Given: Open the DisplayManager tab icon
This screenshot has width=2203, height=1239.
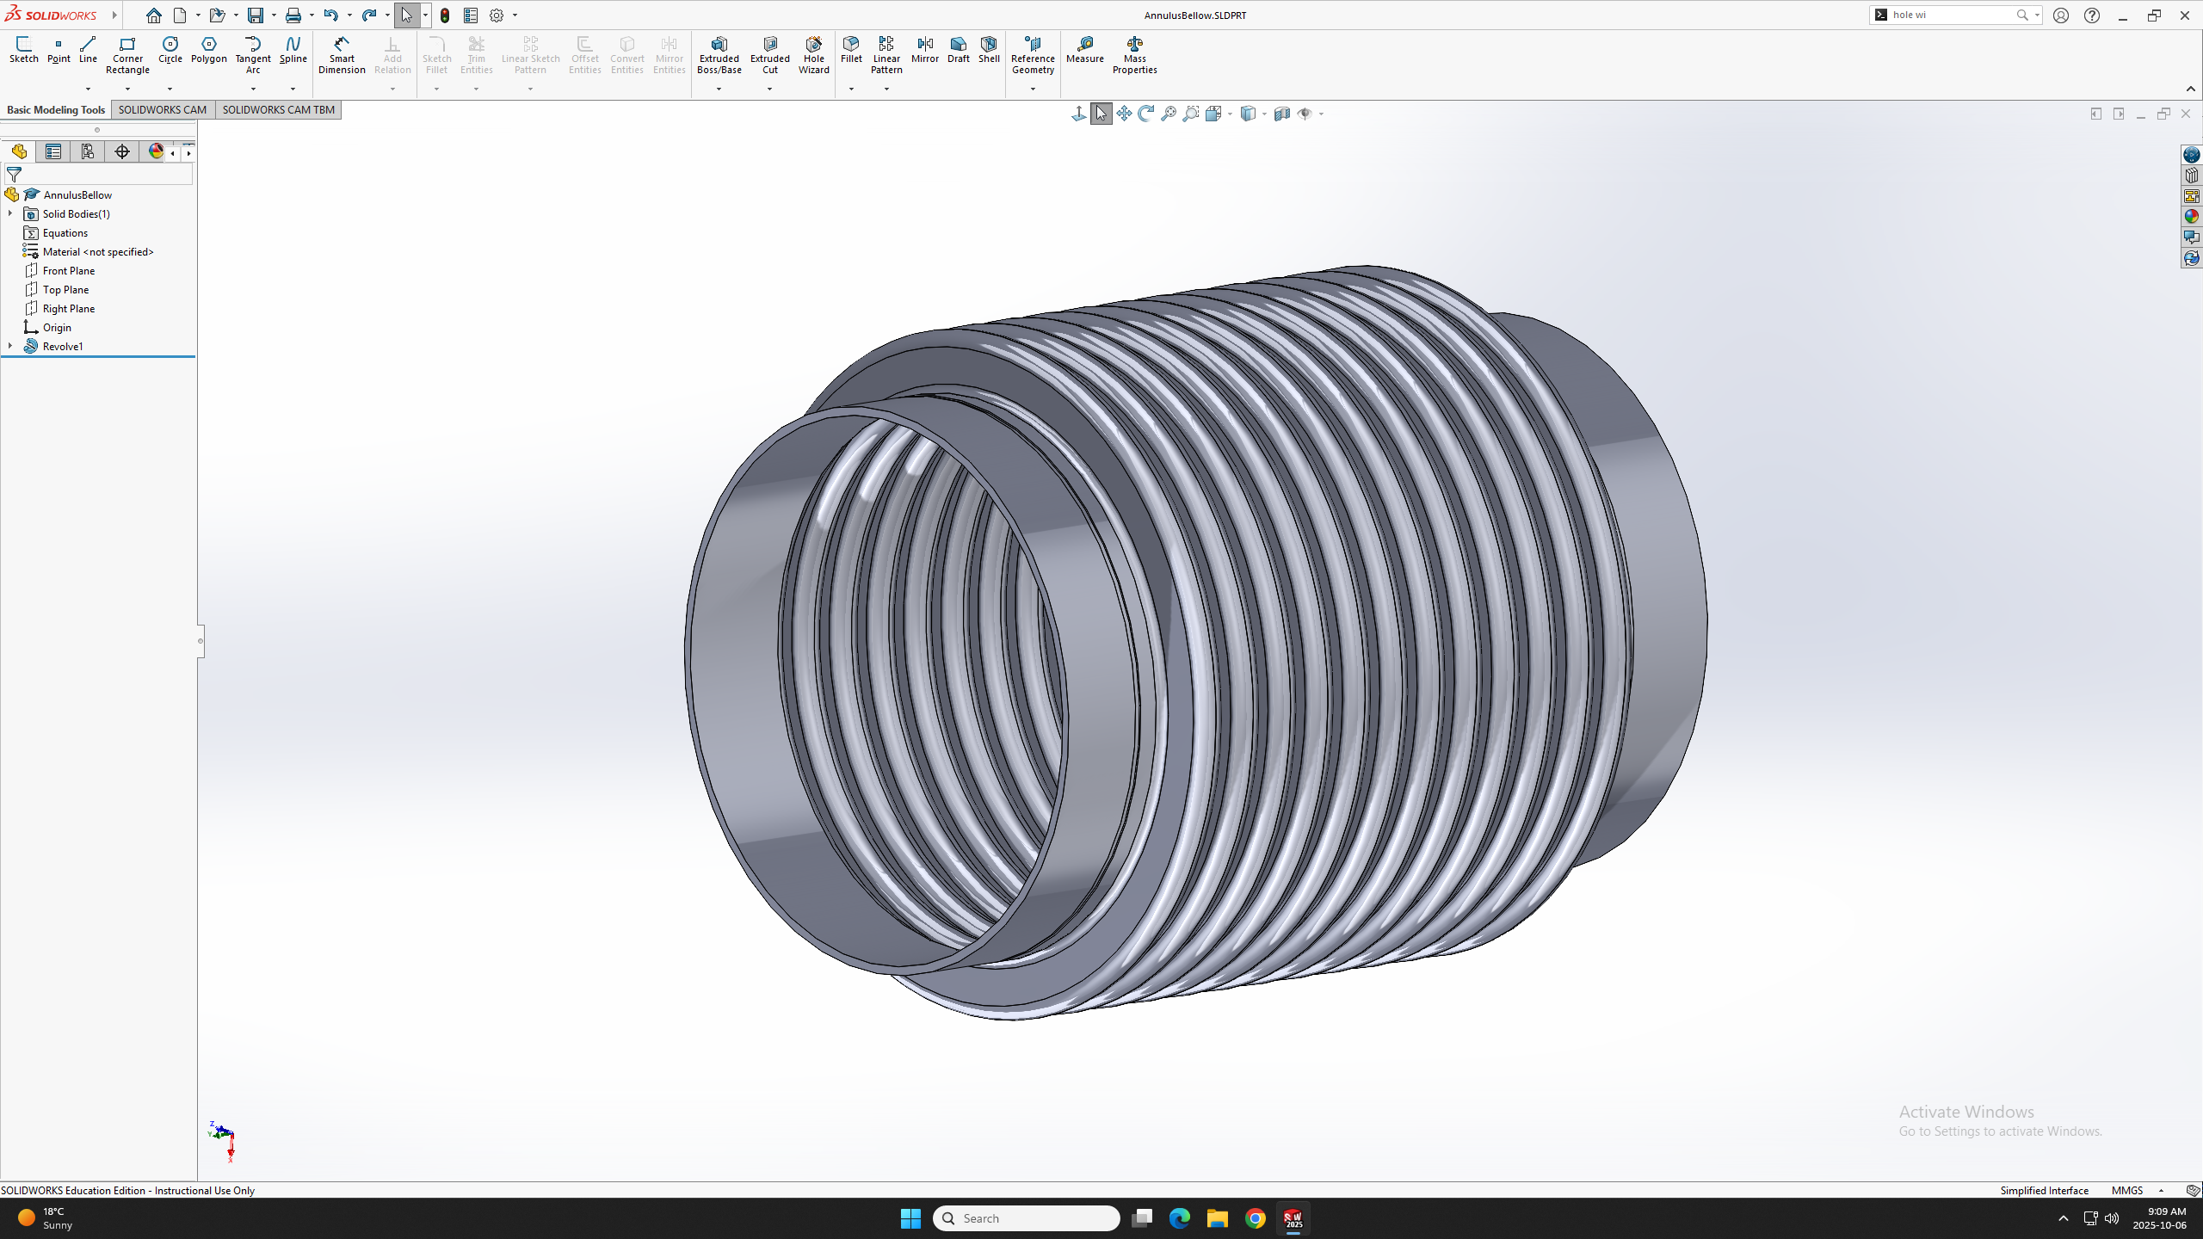Looking at the screenshot, I should pos(156,152).
